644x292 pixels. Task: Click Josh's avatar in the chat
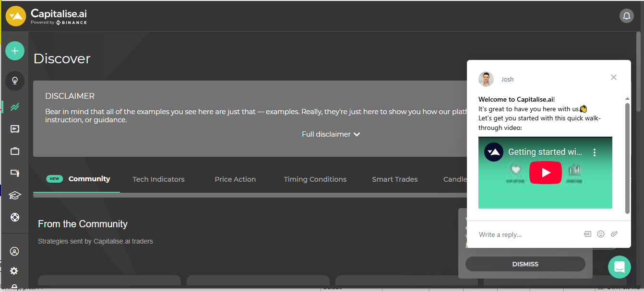click(x=486, y=79)
